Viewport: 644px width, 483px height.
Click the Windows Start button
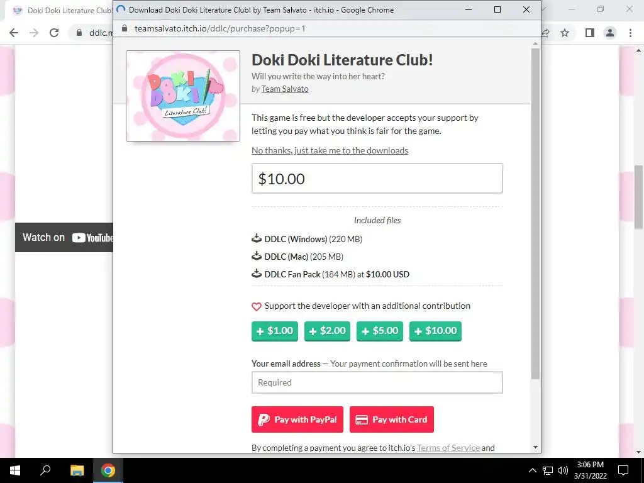coord(15,470)
